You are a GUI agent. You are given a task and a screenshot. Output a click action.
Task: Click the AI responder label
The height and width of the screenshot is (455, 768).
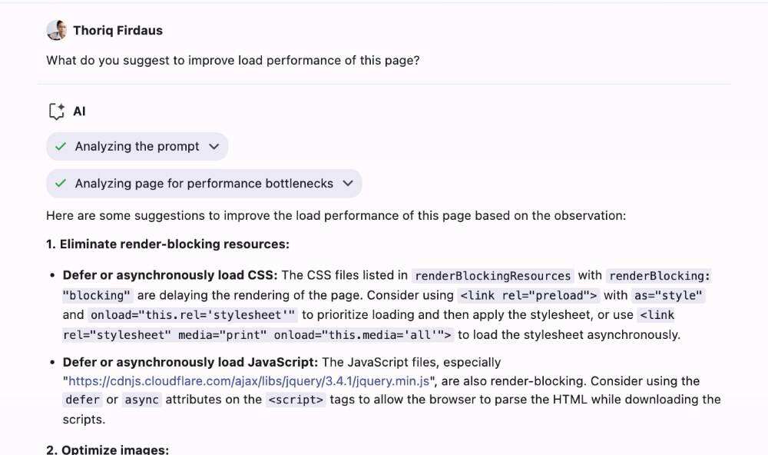79,111
